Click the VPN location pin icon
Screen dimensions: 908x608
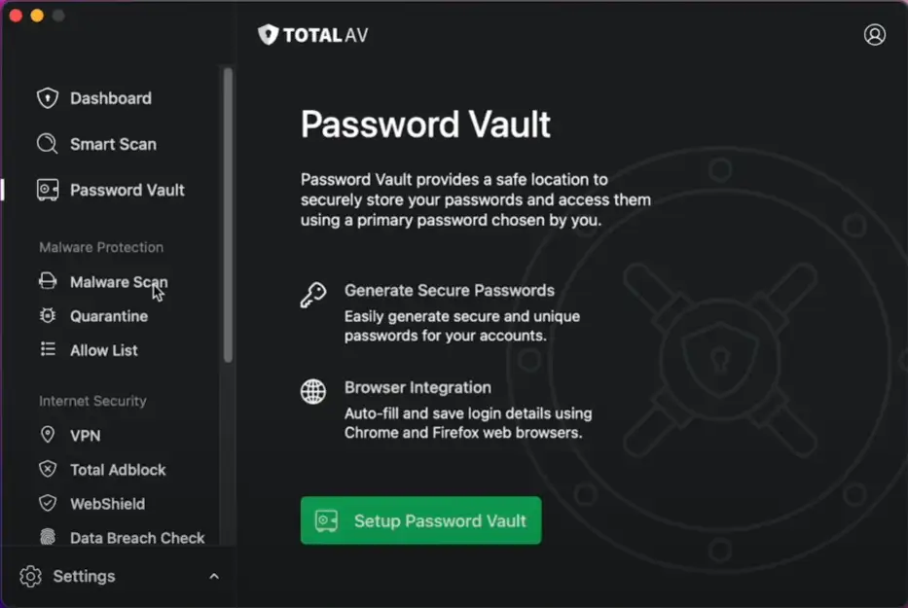(x=48, y=436)
